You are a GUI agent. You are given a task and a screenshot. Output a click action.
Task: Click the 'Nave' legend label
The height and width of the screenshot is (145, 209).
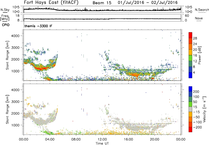click(x=199, y=18)
